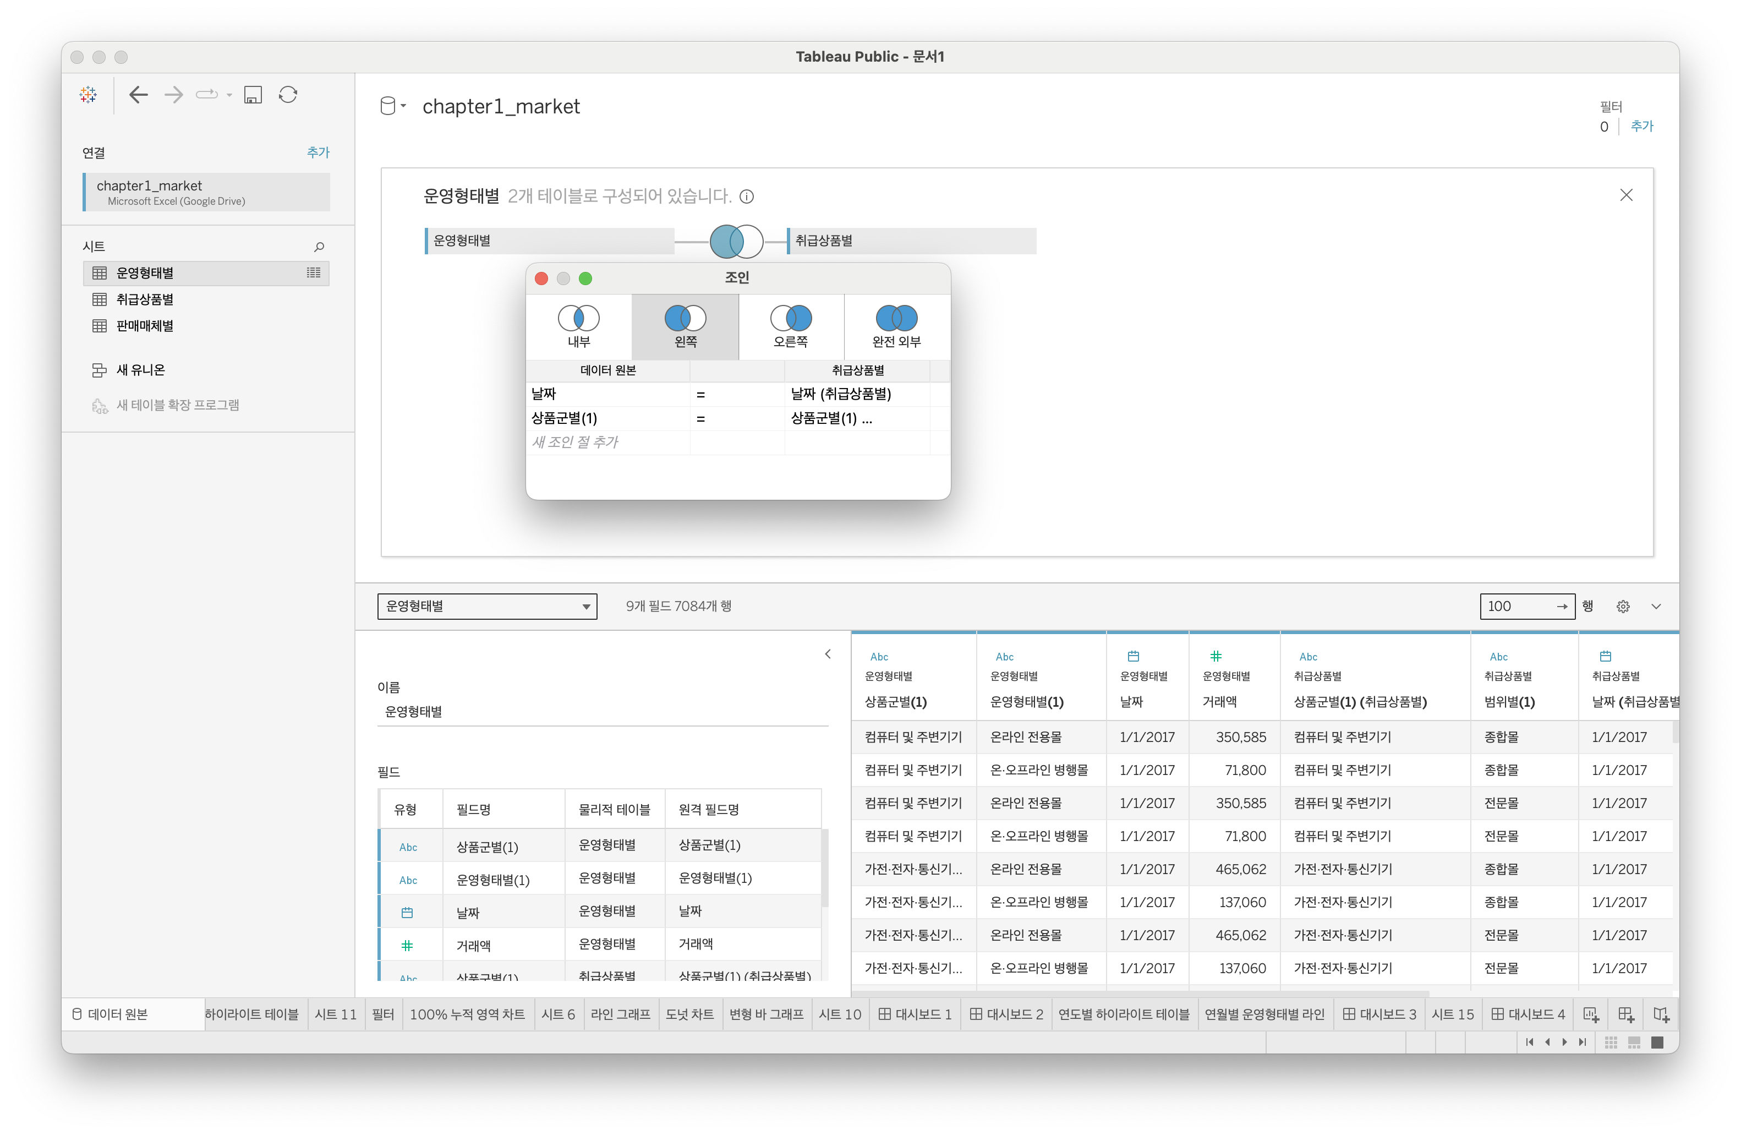The height and width of the screenshot is (1135, 1741).
Task: Click the info icon beside table count text
Action: (746, 196)
